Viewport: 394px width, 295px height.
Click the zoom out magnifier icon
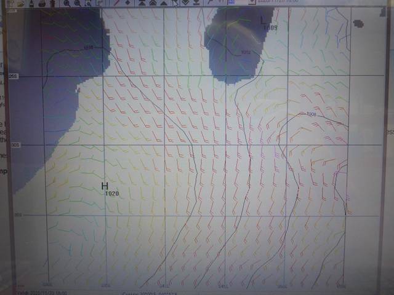[78, 3]
